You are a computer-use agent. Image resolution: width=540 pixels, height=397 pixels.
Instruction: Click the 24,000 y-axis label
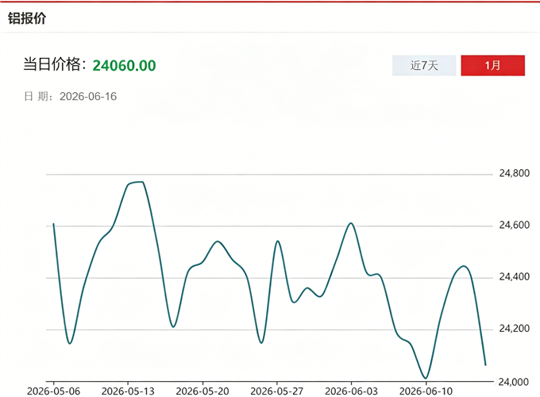point(513,382)
